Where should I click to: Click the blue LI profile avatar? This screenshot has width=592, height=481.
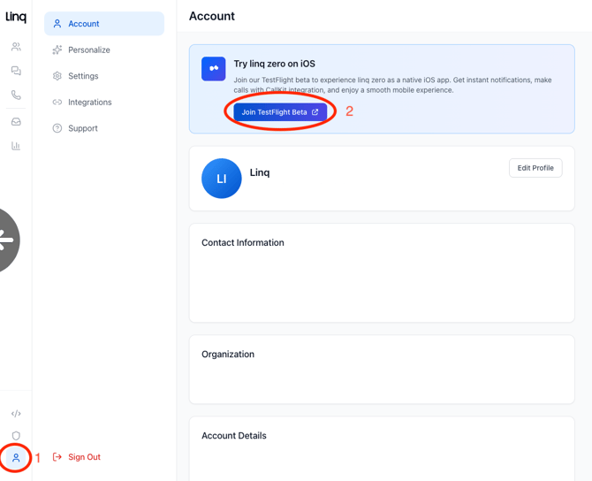[222, 179]
